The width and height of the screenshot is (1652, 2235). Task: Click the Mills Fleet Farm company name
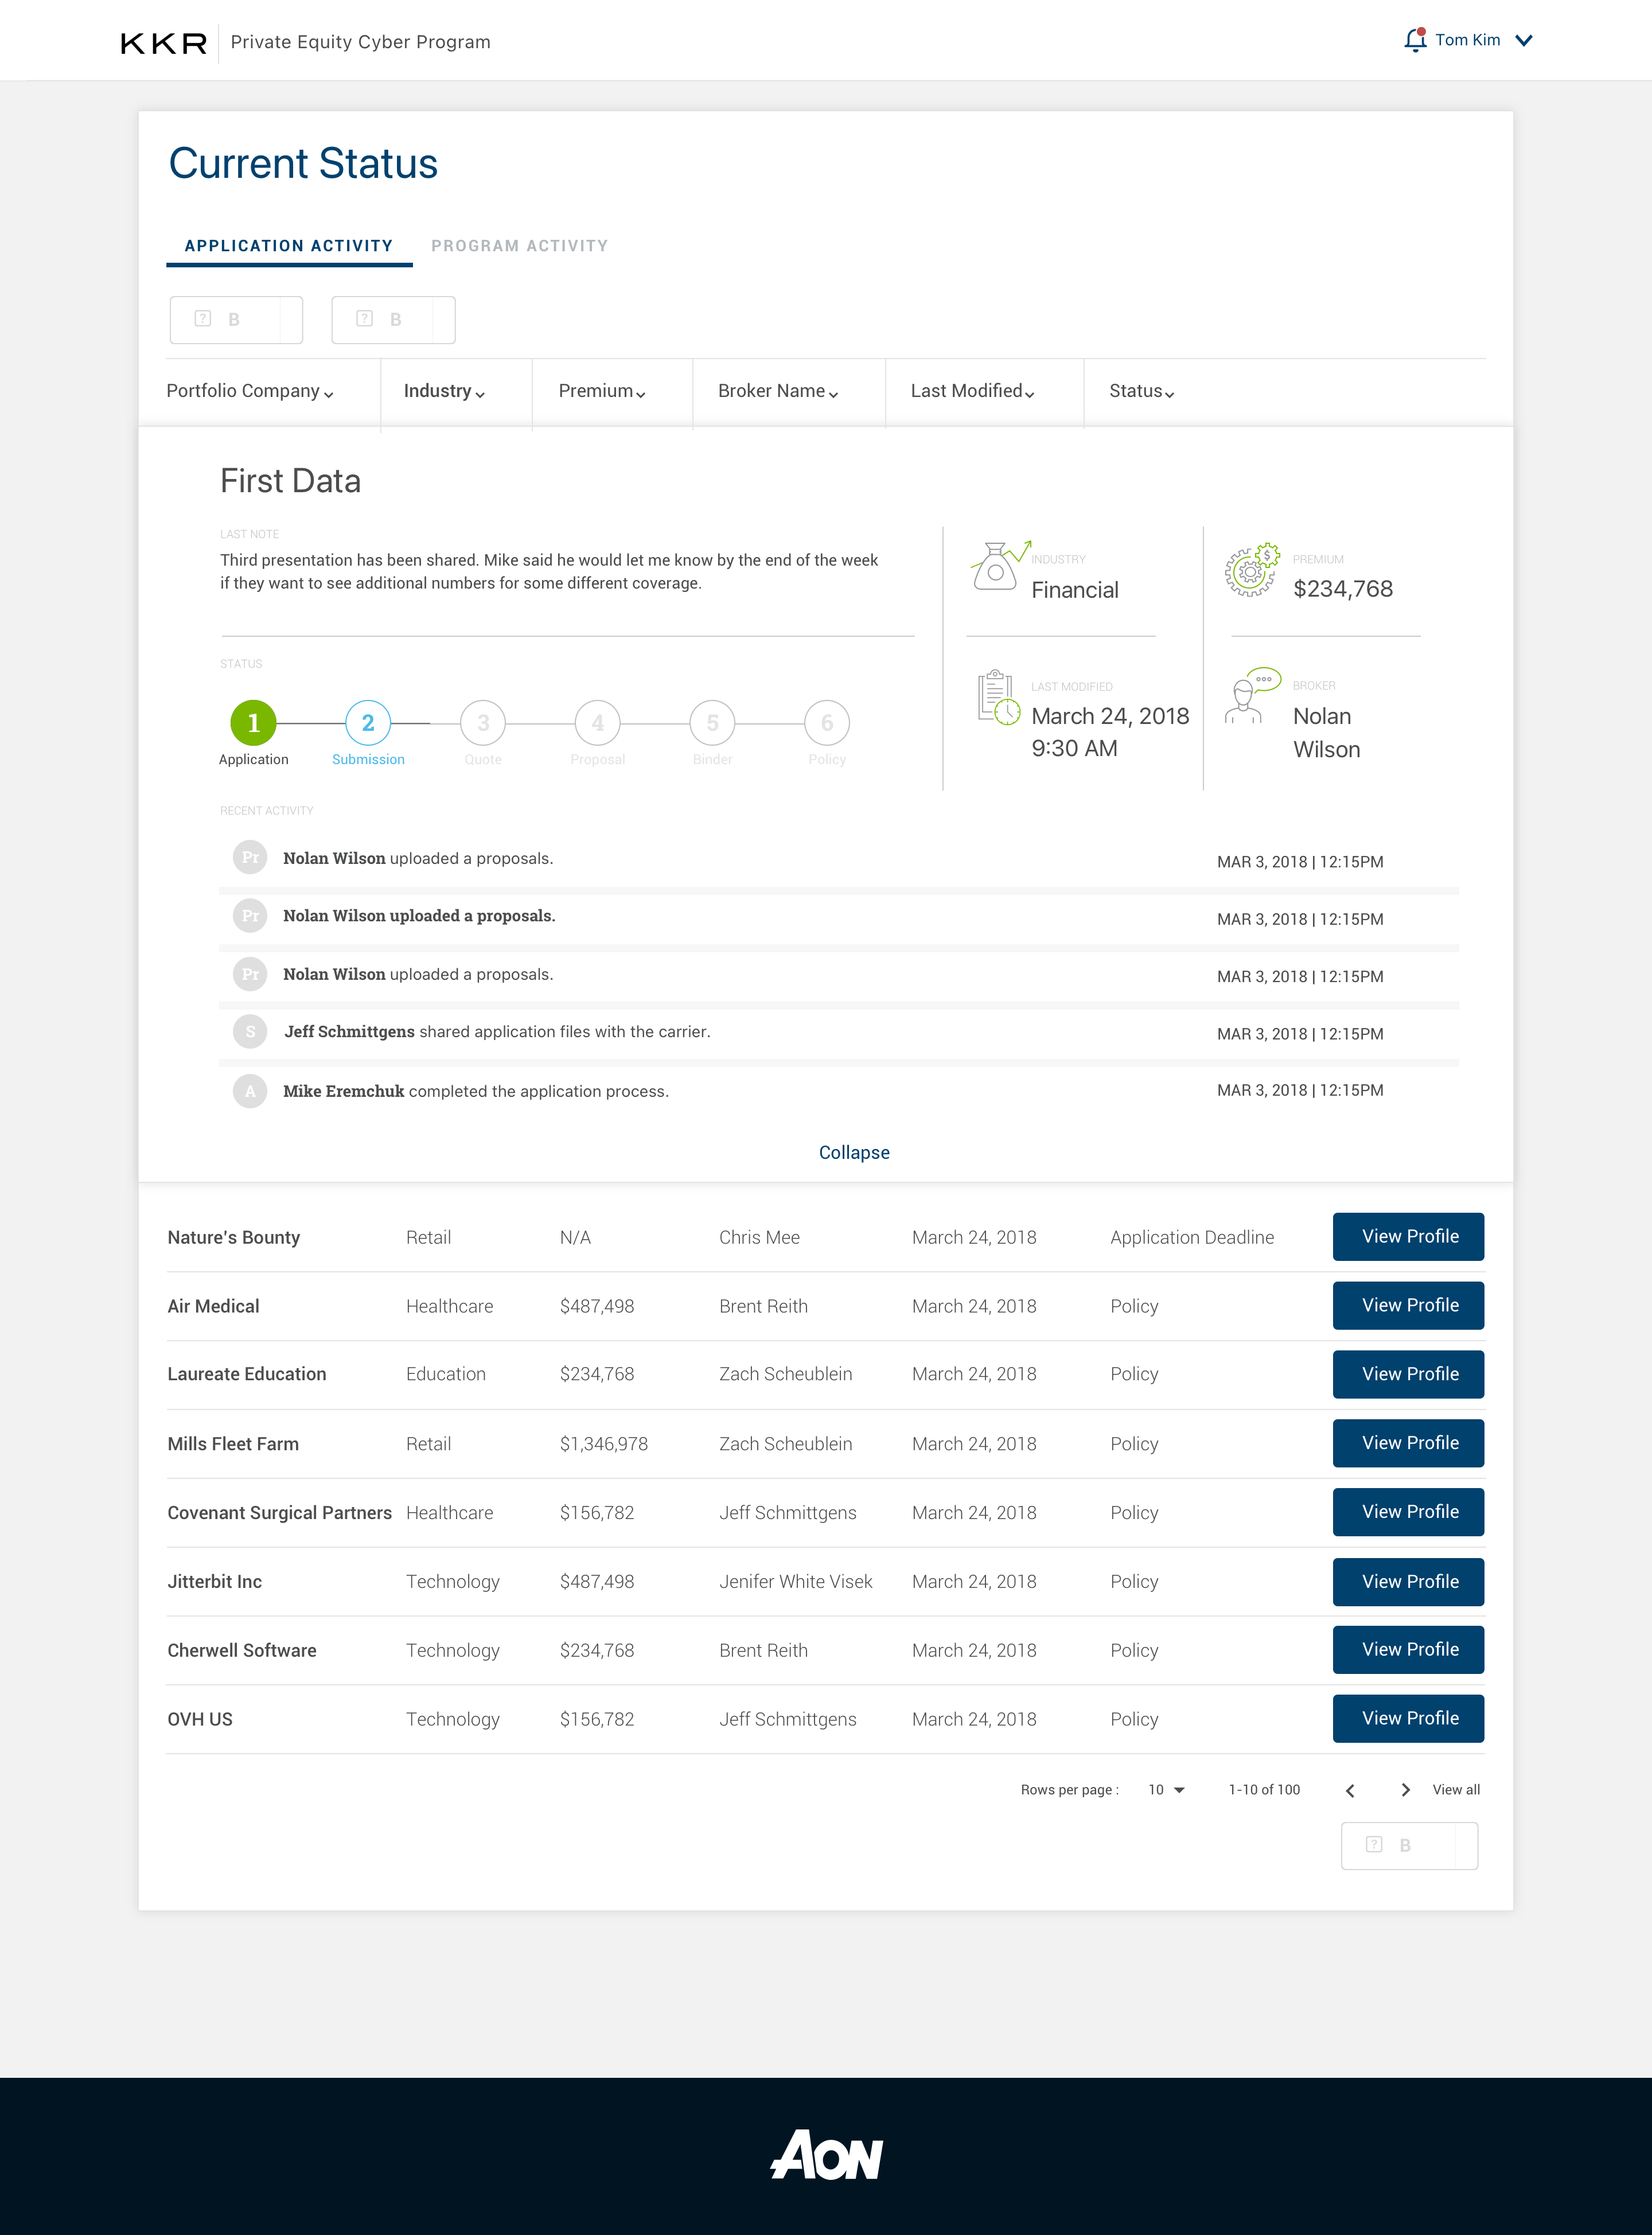[x=233, y=1445]
